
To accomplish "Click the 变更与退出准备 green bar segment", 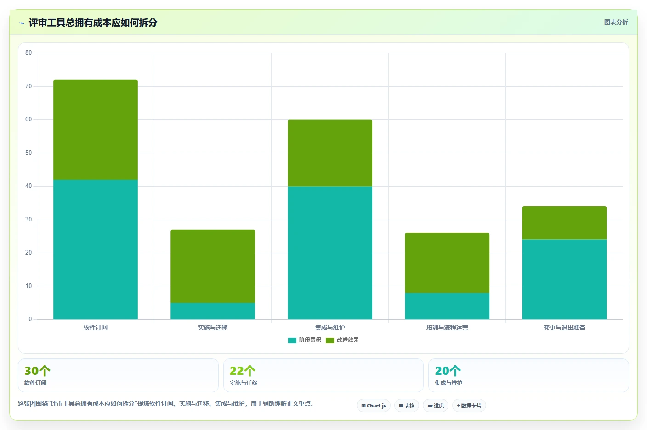I will coord(564,223).
